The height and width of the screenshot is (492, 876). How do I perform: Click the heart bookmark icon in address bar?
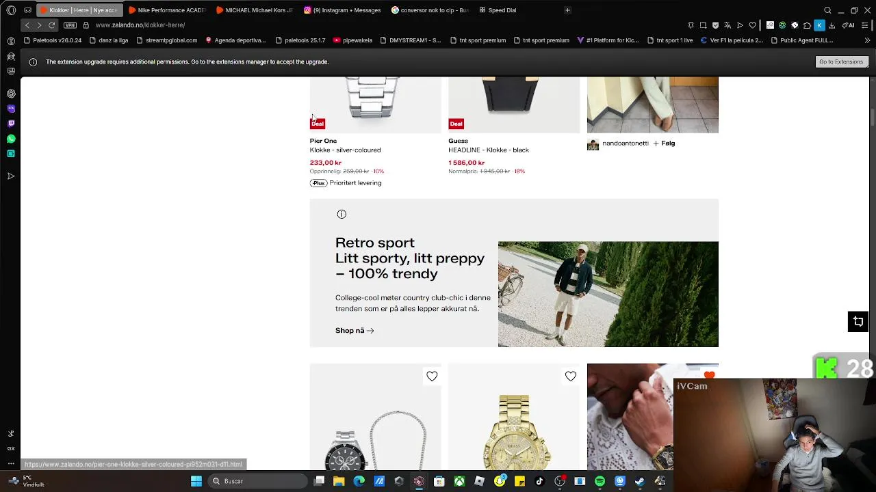point(752,25)
